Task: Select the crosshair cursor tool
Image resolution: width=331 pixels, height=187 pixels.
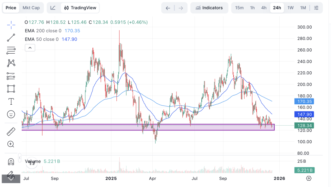Action: [x=11, y=25]
